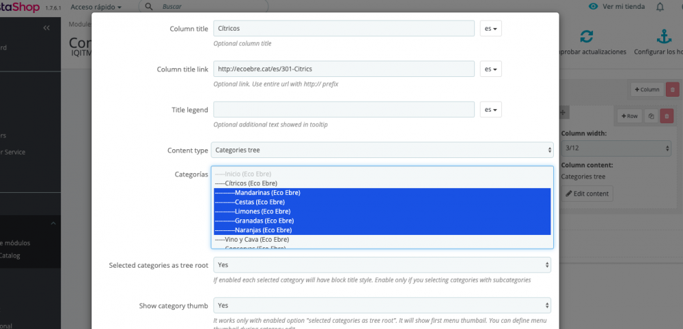This screenshot has width=683, height=329.
Task: Collapse sidebar section with up chevron
Action: tap(53, 223)
